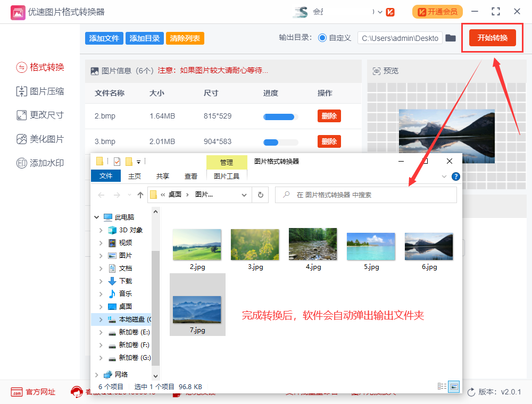Open the quick access toolbar customize dropdown
The image size is (532, 404).
(138, 162)
